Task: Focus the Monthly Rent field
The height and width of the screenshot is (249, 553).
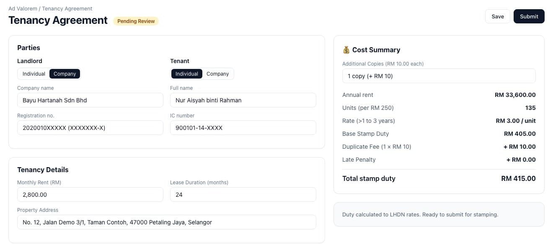Action: pos(90,195)
